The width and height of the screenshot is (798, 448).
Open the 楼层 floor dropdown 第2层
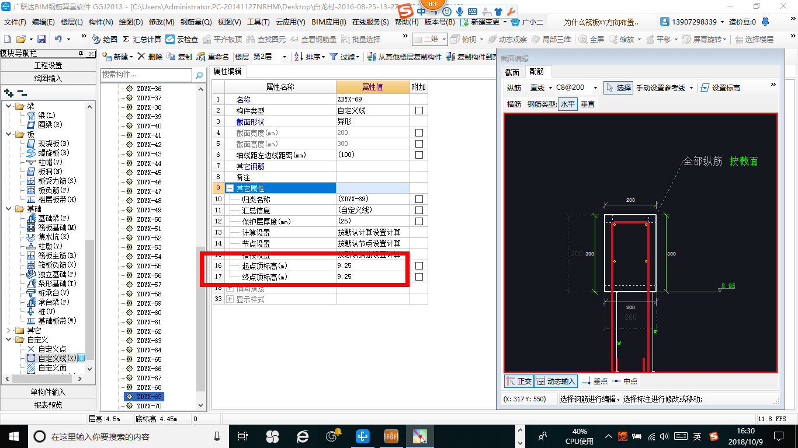click(x=270, y=57)
